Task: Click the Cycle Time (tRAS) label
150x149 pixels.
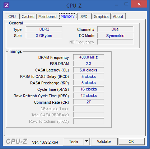Action: click(53, 89)
